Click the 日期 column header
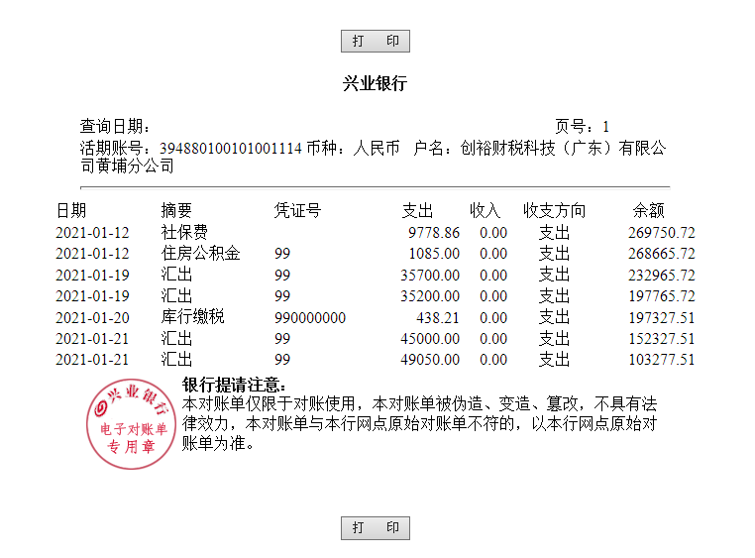 tap(71, 210)
